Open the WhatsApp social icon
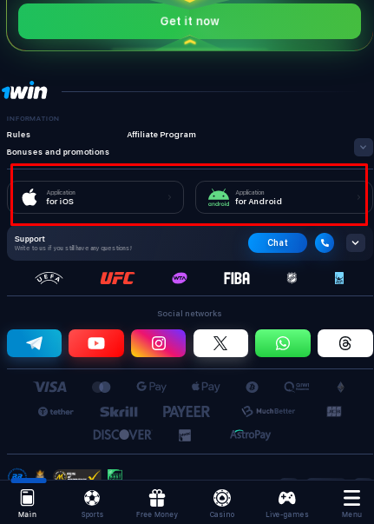The height and width of the screenshot is (524, 374). click(283, 343)
